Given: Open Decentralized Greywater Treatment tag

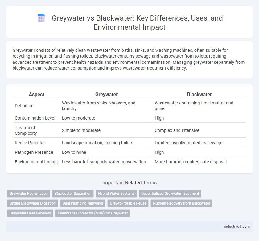Looking at the screenshot, I should 170,194.
